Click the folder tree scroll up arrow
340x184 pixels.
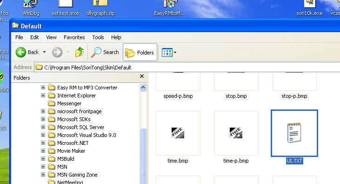coord(143,87)
